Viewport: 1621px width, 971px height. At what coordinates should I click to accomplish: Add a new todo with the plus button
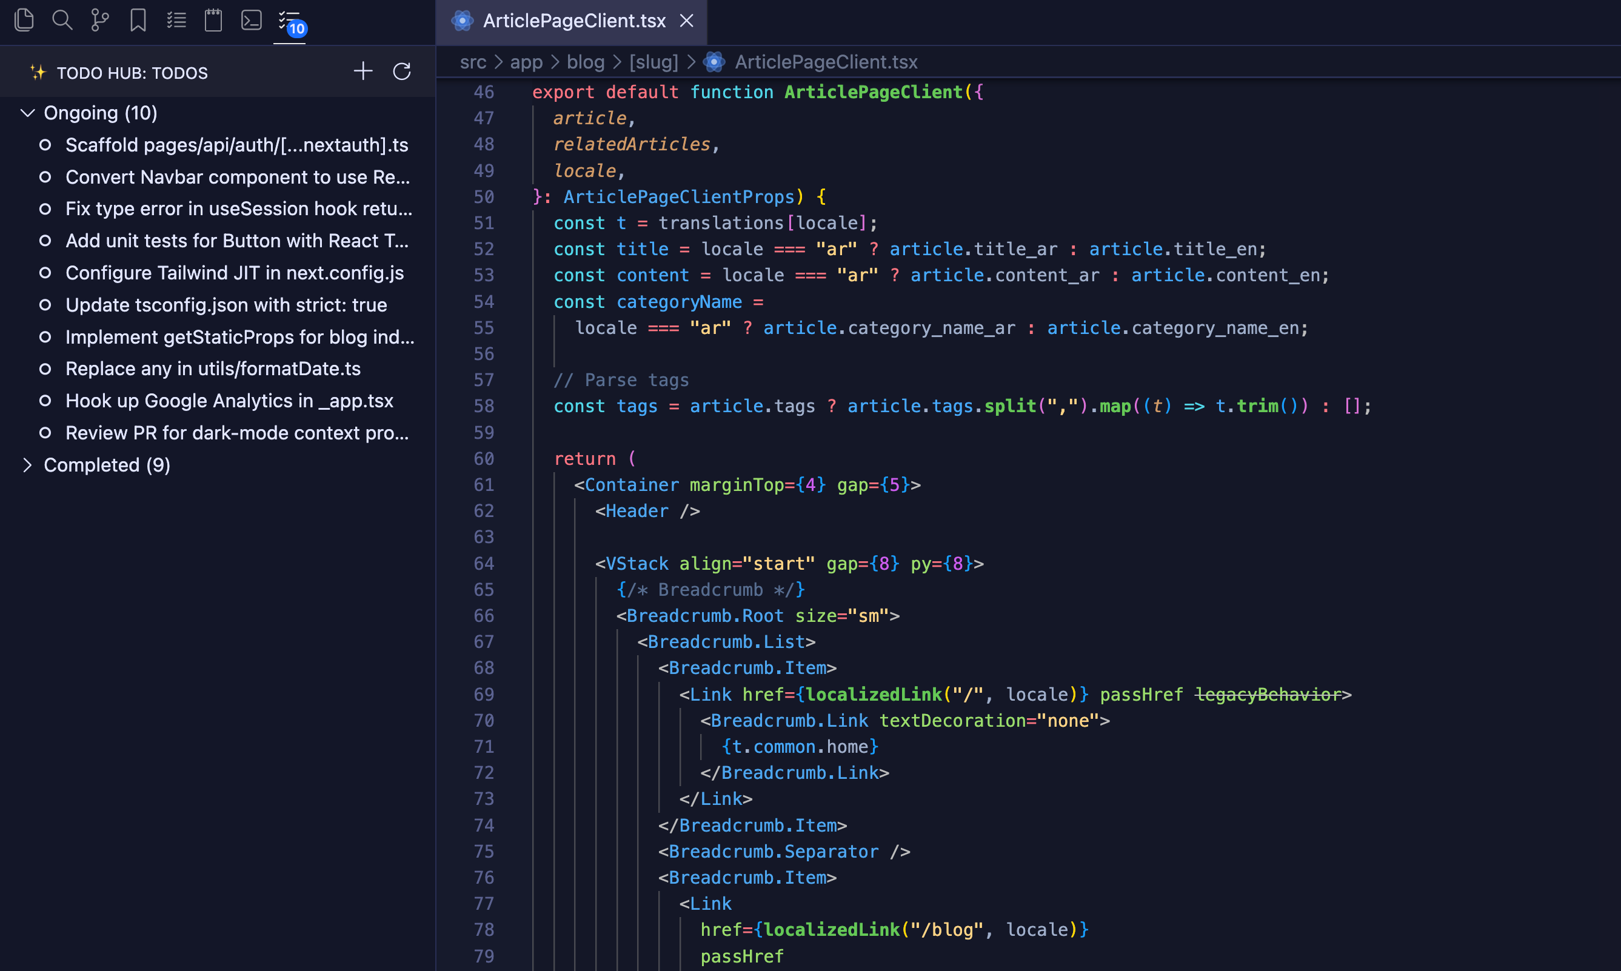click(363, 72)
